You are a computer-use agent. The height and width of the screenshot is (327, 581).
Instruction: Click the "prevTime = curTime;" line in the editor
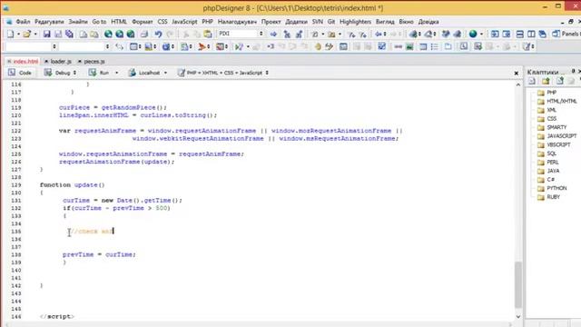[x=99, y=254]
